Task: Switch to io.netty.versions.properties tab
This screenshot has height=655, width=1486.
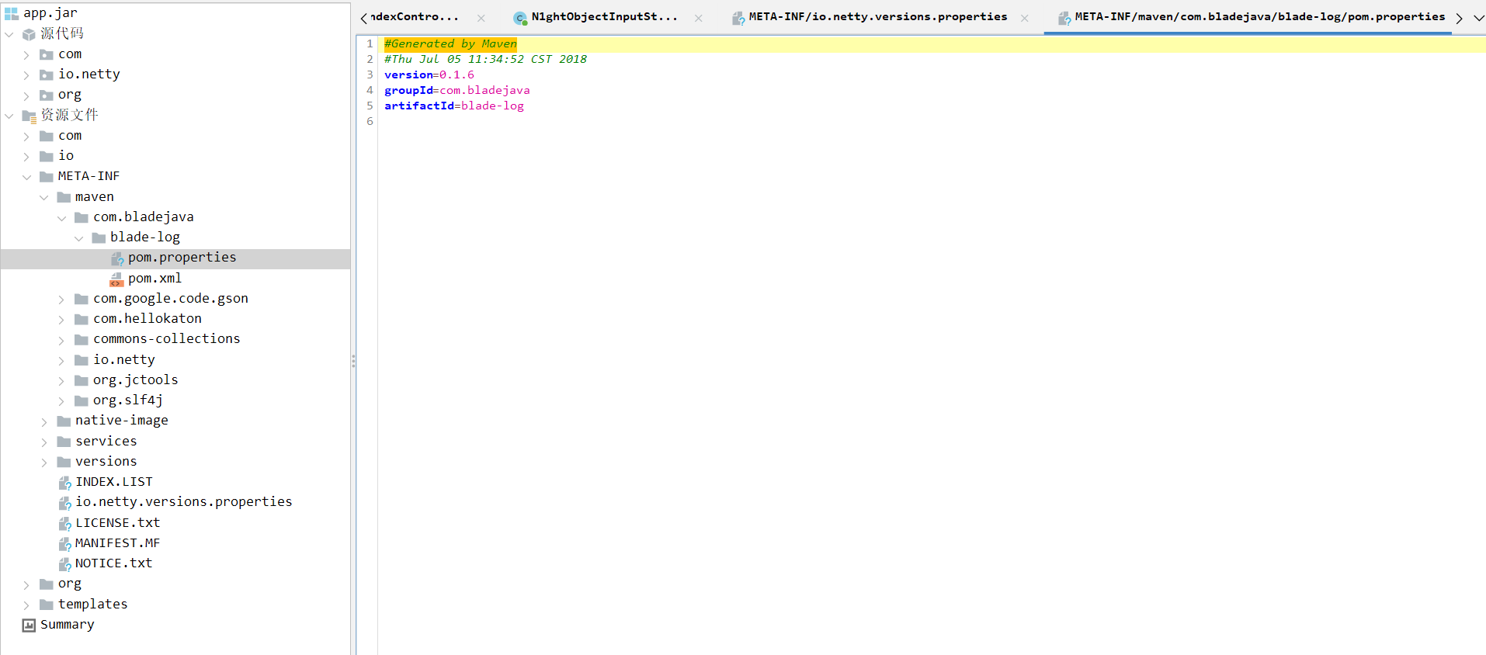Action: pos(877,17)
